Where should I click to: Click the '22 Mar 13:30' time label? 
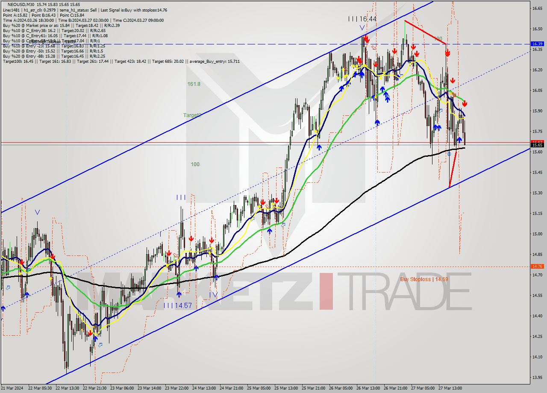(x=67, y=388)
